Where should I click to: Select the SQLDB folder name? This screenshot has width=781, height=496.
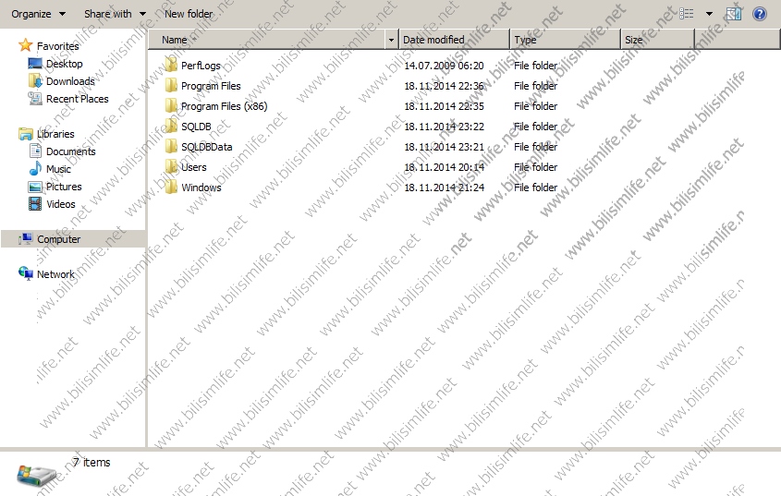click(x=196, y=127)
